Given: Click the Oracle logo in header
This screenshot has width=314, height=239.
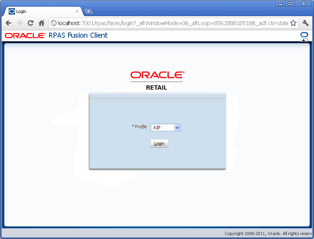Looking at the screenshot, I should (x=25, y=36).
